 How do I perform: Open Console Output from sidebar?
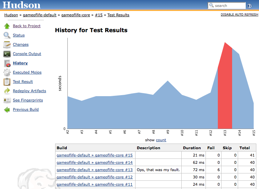[27, 54]
